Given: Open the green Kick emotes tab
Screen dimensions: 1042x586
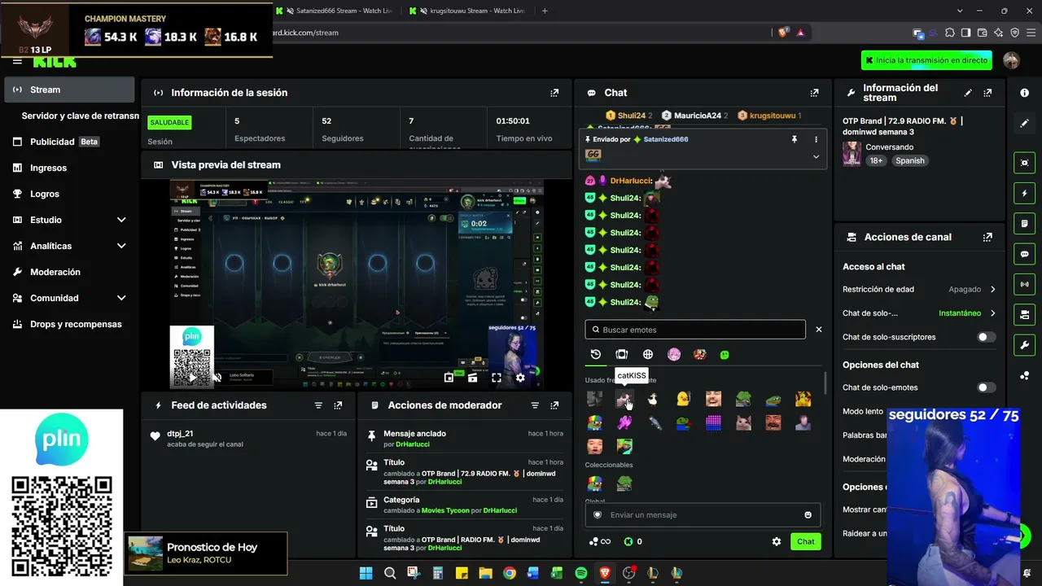Looking at the screenshot, I should click(x=725, y=355).
